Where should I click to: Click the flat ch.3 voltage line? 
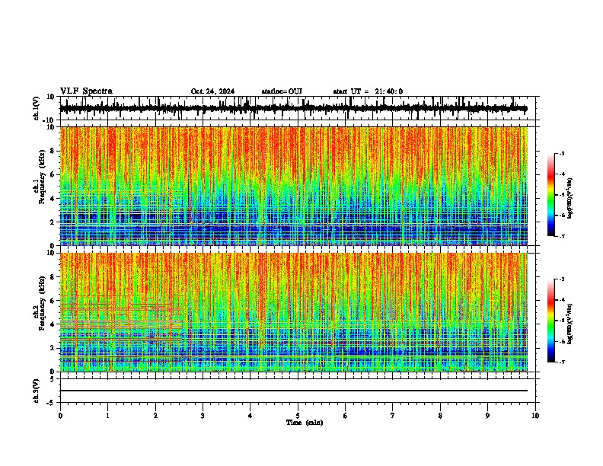tap(294, 391)
